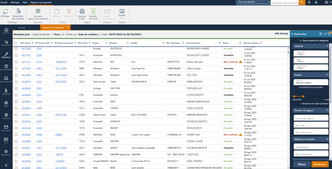Click the notification bell icon
Screen dimensions: 332x169
pos(309,2)
